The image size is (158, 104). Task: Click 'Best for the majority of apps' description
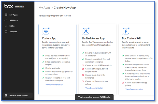tap(56, 45)
